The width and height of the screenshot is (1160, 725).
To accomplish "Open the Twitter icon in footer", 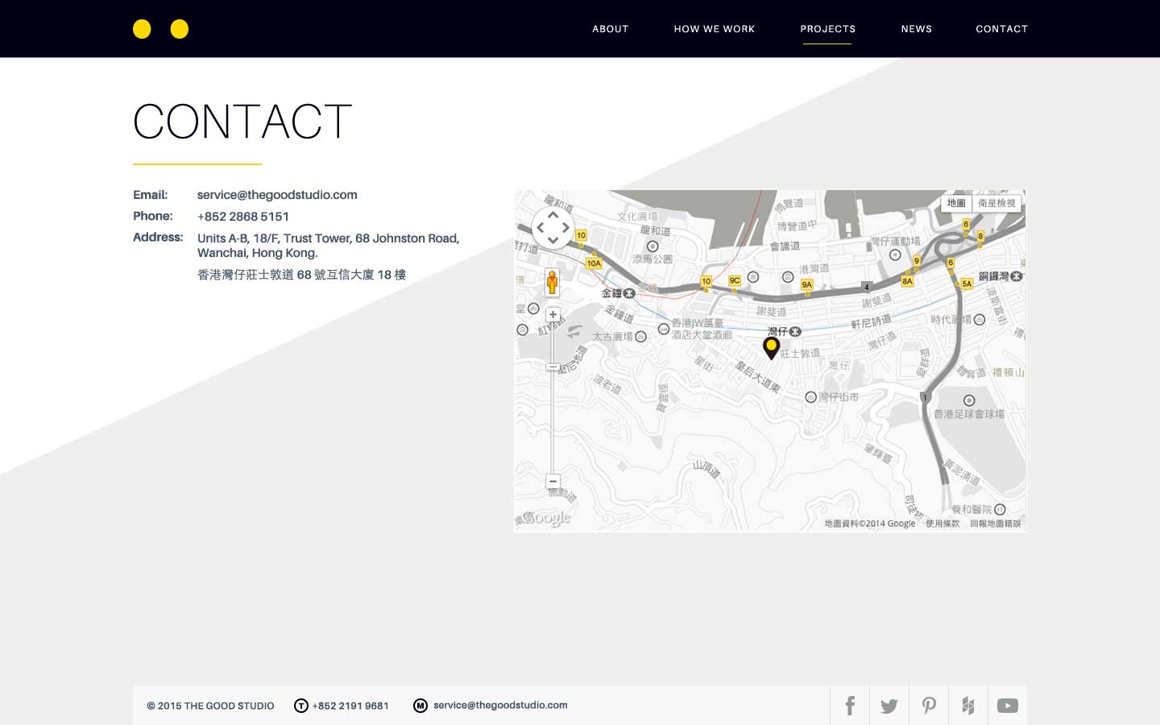I will point(889,706).
